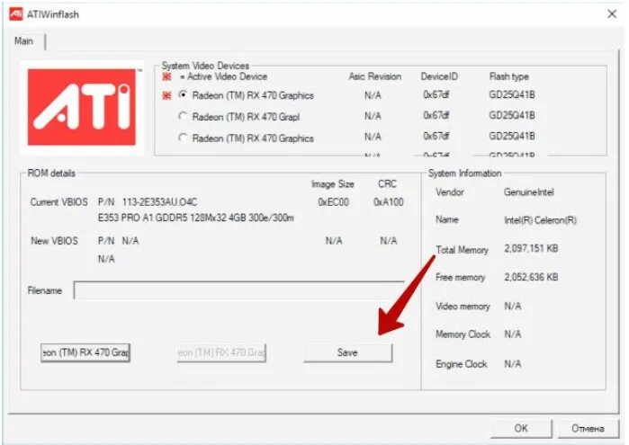The height and width of the screenshot is (445, 629).
Task: Click the Current VBIOS label
Action: (x=59, y=202)
